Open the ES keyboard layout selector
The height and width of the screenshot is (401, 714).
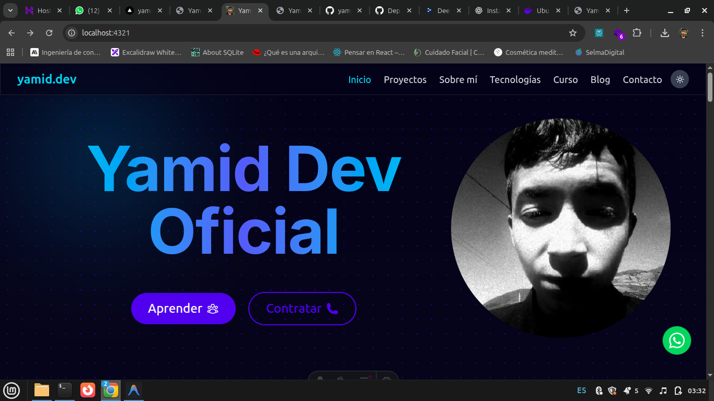coord(581,390)
